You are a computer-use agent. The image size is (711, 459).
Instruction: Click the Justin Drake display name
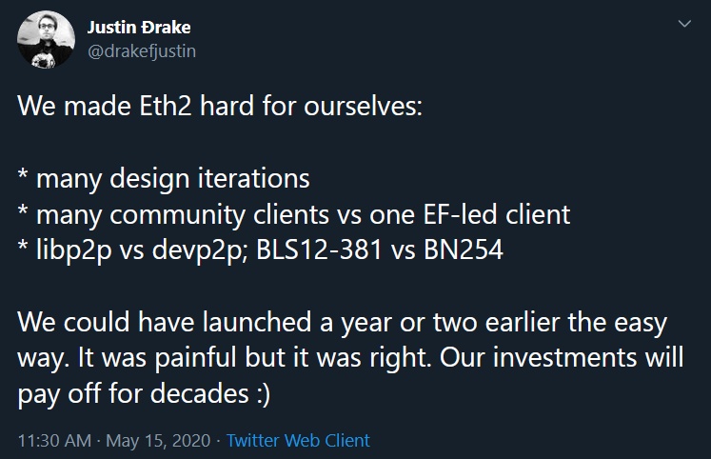coord(139,28)
